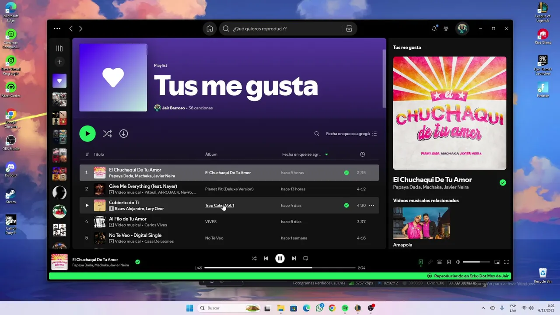560x315 pixels.
Task: Open OBS Studio desktop shortcut
Action: 11,143
